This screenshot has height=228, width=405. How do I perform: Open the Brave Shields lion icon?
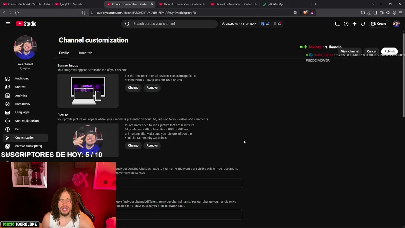click(x=305, y=13)
